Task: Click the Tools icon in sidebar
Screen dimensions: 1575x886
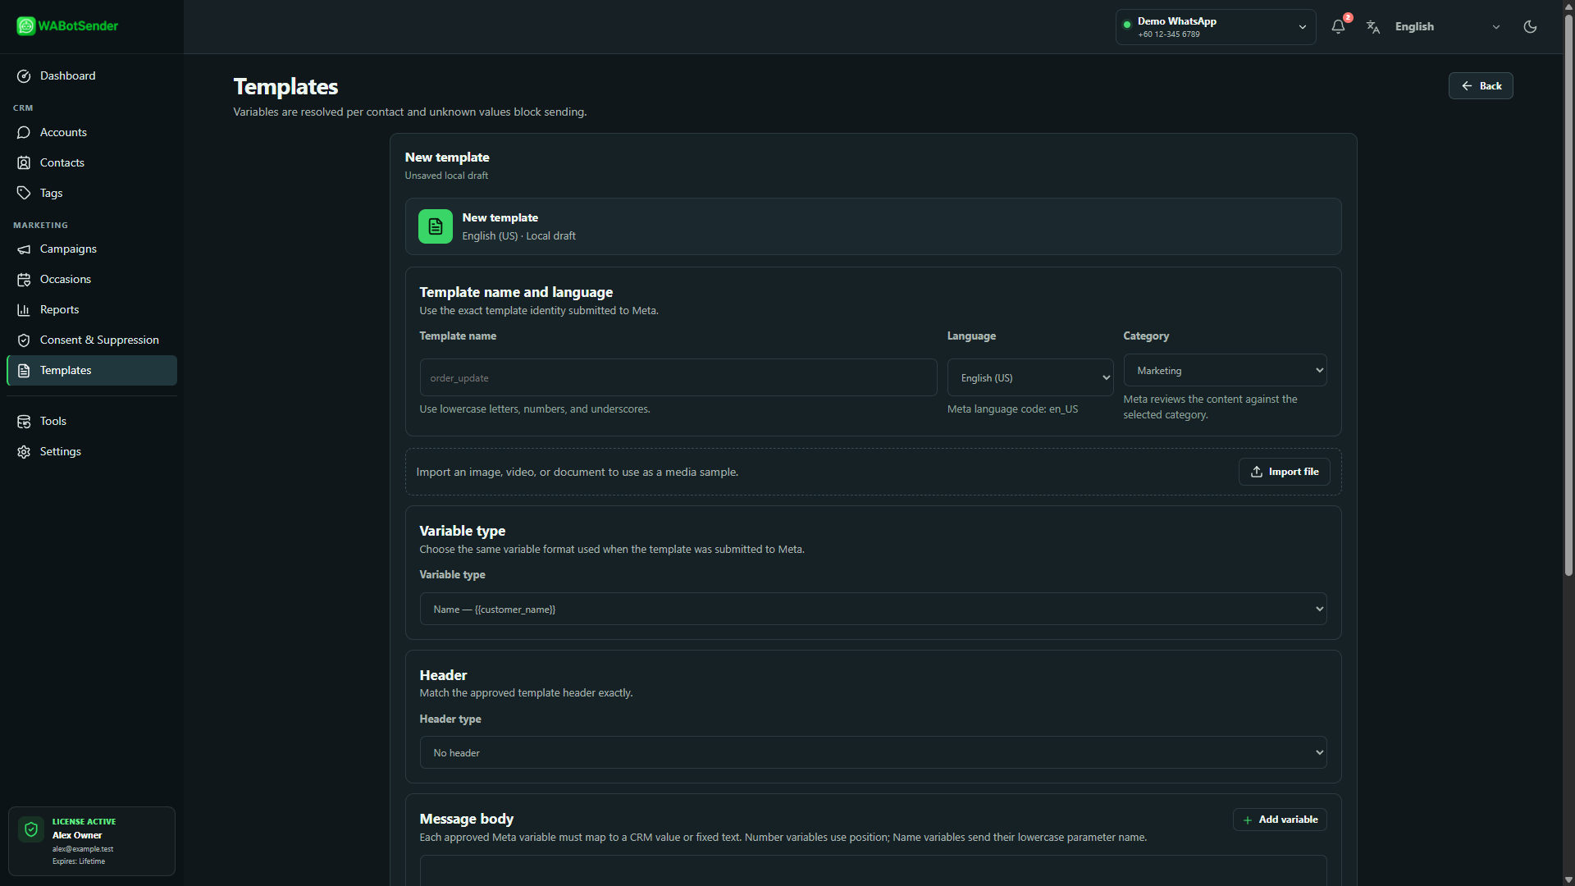Action: pyautogui.click(x=24, y=422)
